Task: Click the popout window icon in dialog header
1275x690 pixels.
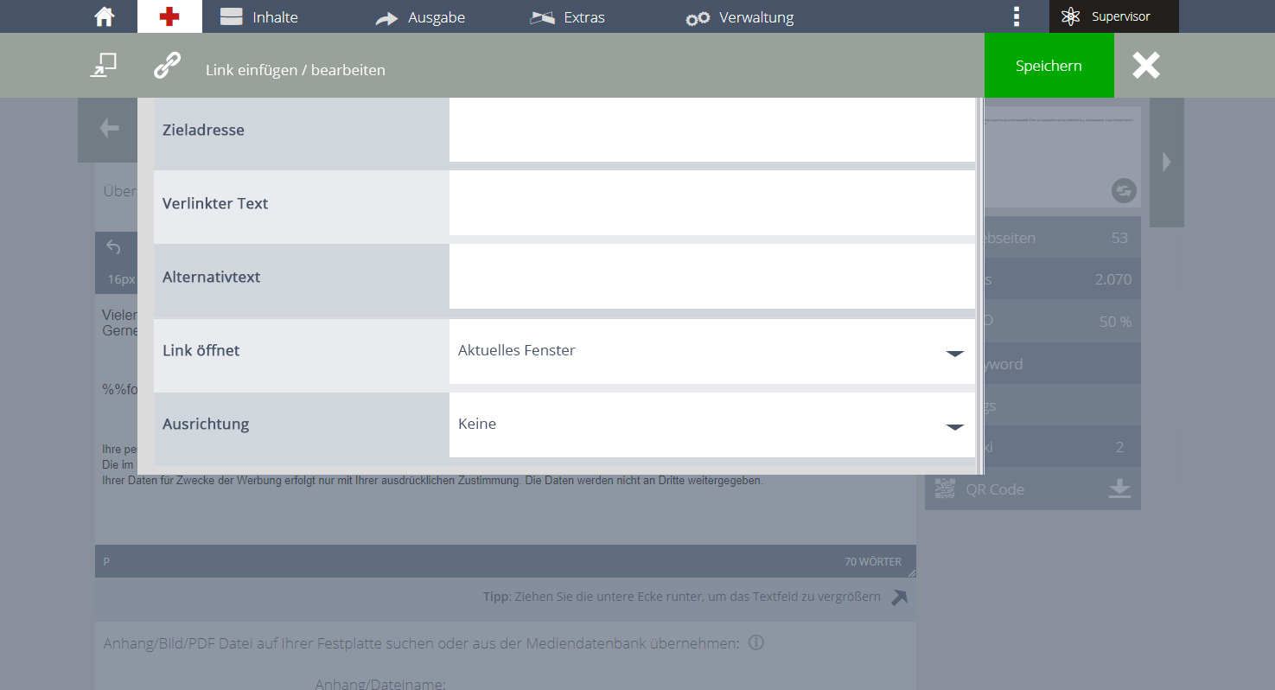Action: (x=104, y=66)
